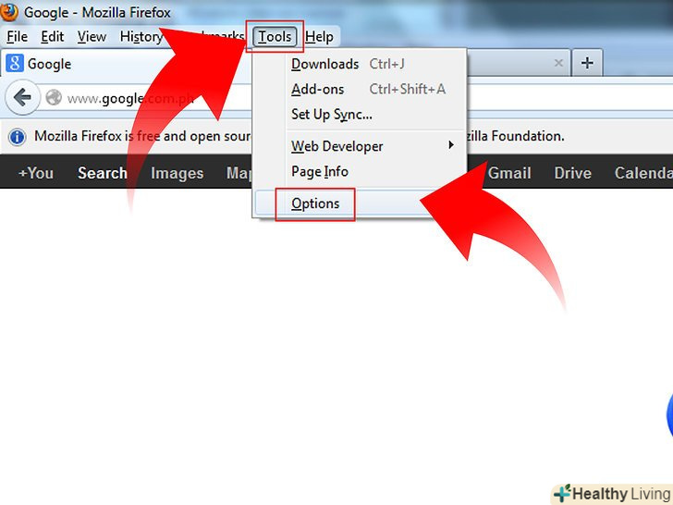Click Set Up Sync… menu entry
The image size is (673, 505).
click(x=360, y=115)
